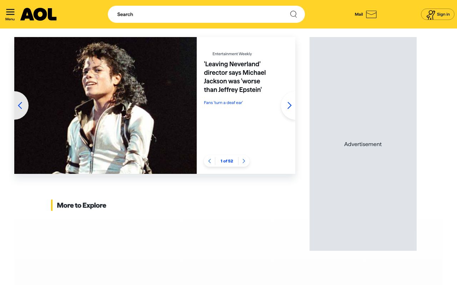The width and height of the screenshot is (457, 285).
Task: Open the 'Leaving Neverland' director headline
Action: point(235,77)
